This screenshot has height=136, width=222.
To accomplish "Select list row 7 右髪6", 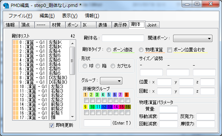I will 41,73.
